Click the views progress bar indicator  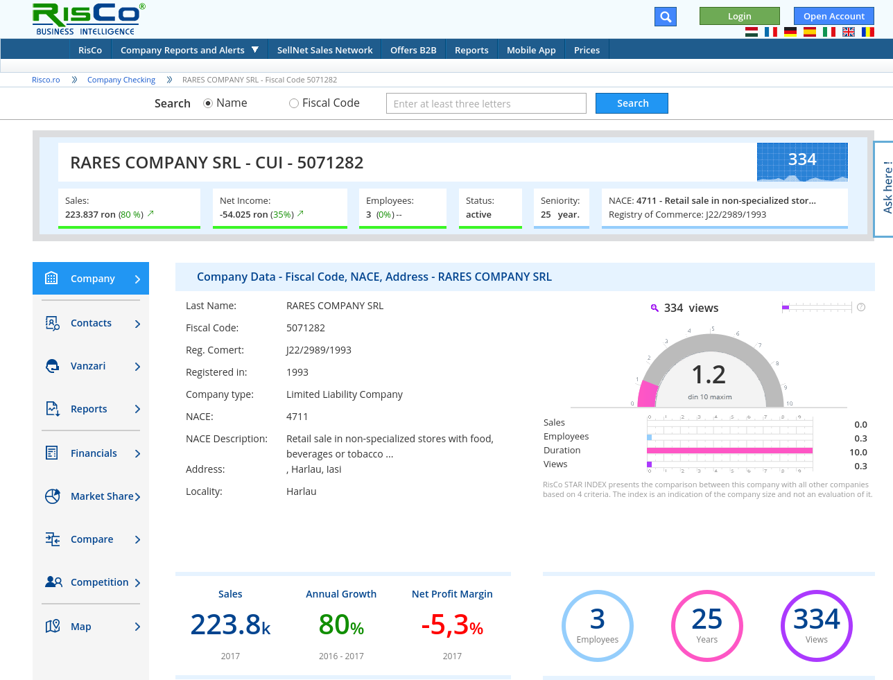click(817, 307)
